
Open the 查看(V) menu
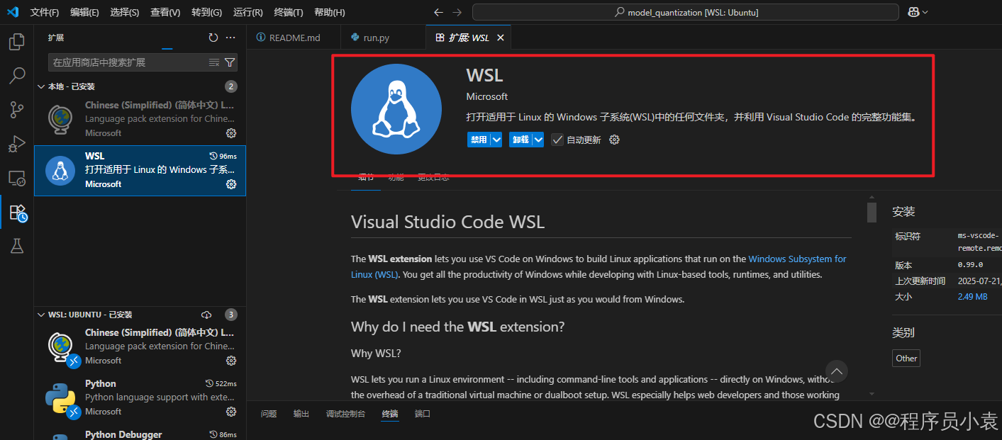pos(165,13)
